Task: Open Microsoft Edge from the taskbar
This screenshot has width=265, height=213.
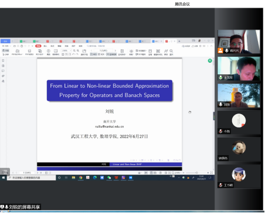Action: coord(95,177)
